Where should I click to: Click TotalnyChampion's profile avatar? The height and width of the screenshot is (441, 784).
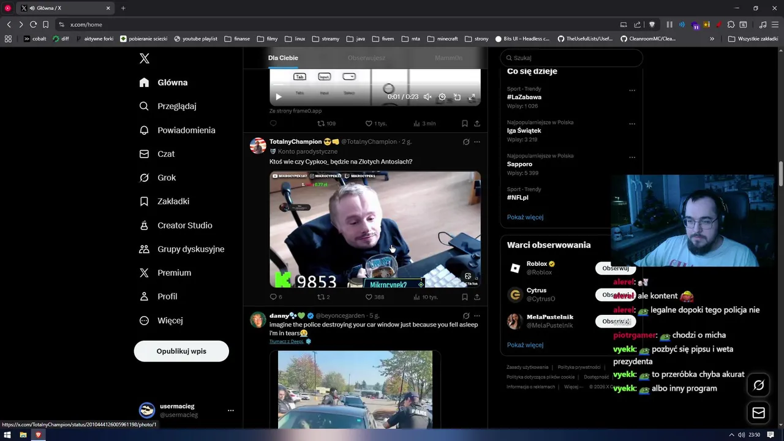[x=258, y=146]
